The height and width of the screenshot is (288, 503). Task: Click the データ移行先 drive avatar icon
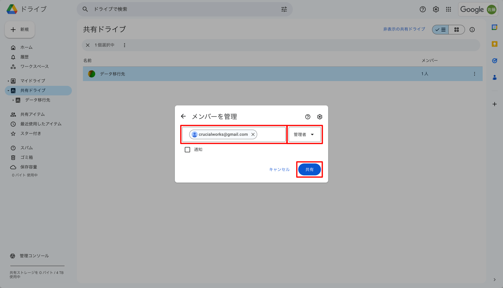(x=92, y=74)
